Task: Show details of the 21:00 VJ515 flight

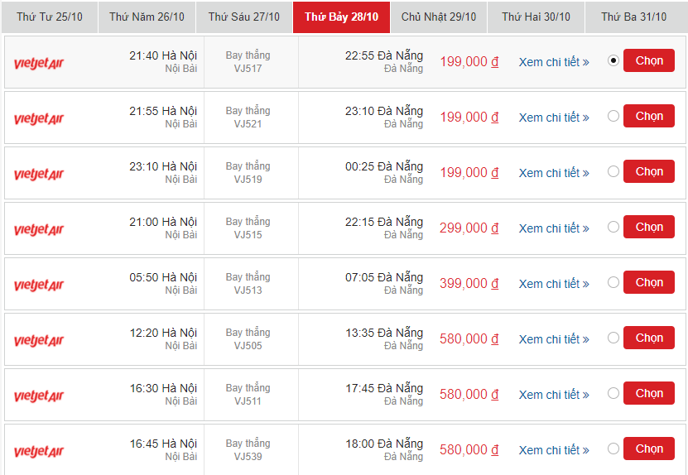Action: 553,228
